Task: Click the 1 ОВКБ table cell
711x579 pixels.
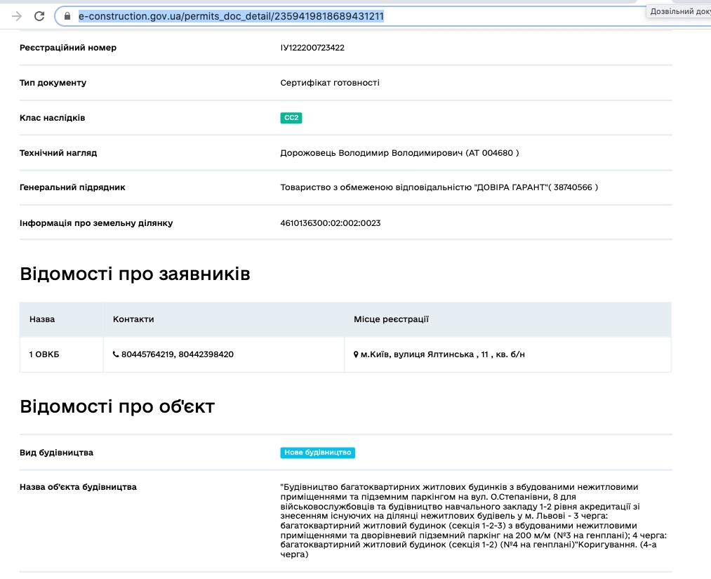Action: (x=61, y=354)
